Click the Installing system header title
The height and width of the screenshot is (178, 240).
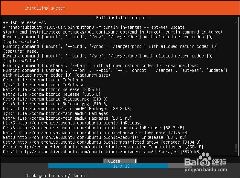(45, 8)
